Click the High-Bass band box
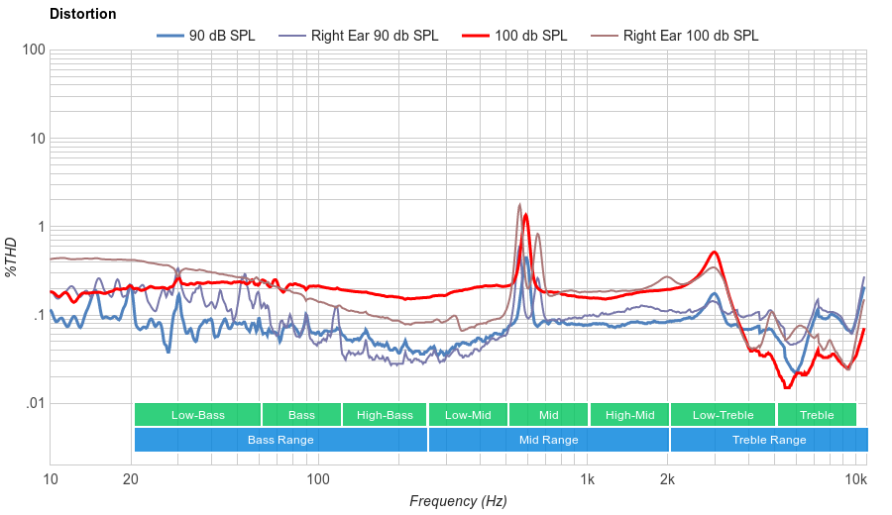 point(385,415)
